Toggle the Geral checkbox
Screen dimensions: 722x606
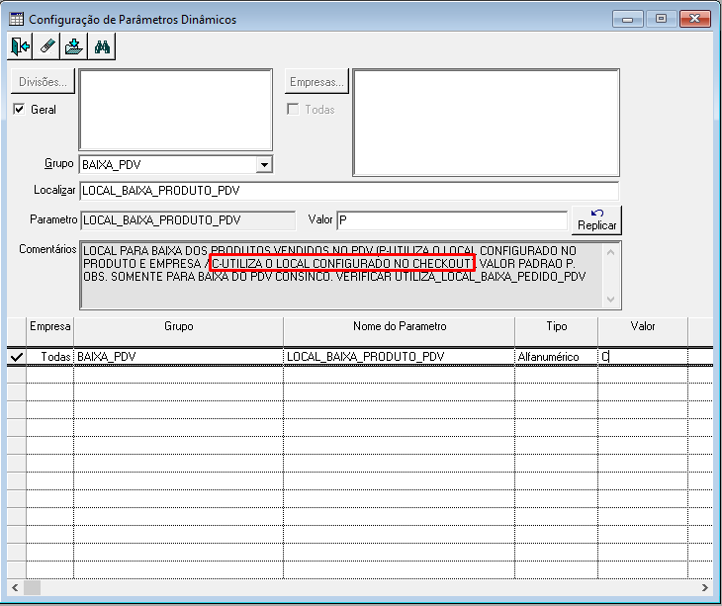(19, 109)
